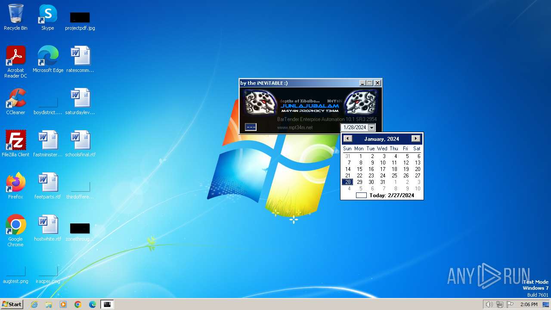Click the today marker box in calendar
The width and height of the screenshot is (551, 310).
(x=361, y=195)
